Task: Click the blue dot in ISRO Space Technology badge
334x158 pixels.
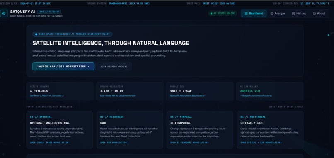Action: pyautogui.click(x=36, y=34)
